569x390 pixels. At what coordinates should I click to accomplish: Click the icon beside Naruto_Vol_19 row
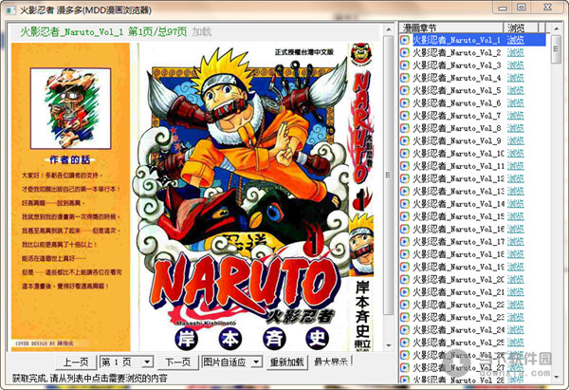[x=405, y=267]
